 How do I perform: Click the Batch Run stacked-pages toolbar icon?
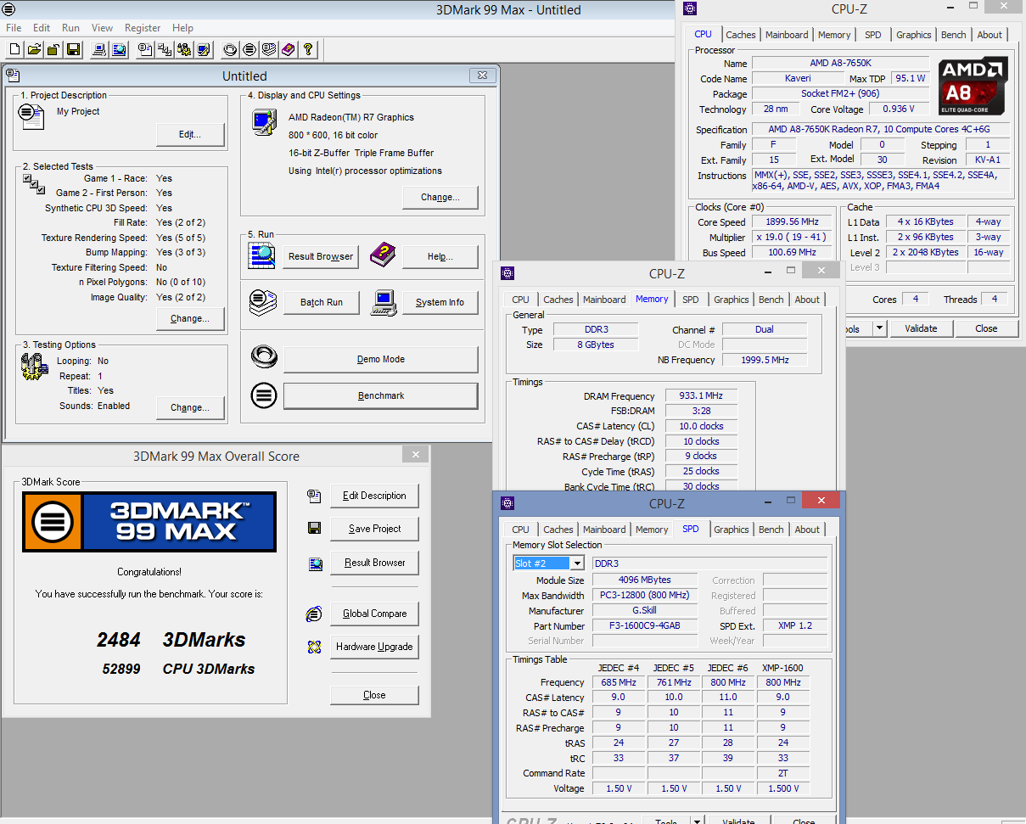coord(269,49)
